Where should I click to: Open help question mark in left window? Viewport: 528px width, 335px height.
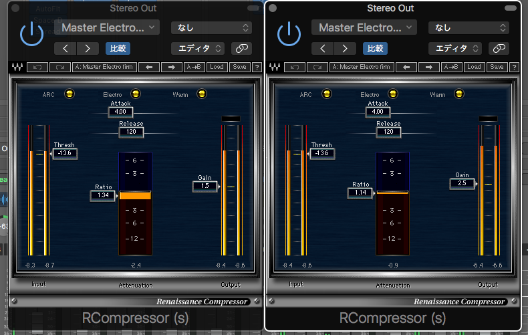point(257,67)
